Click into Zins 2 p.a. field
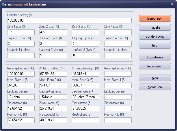177x131 pixels. pos(53,32)
